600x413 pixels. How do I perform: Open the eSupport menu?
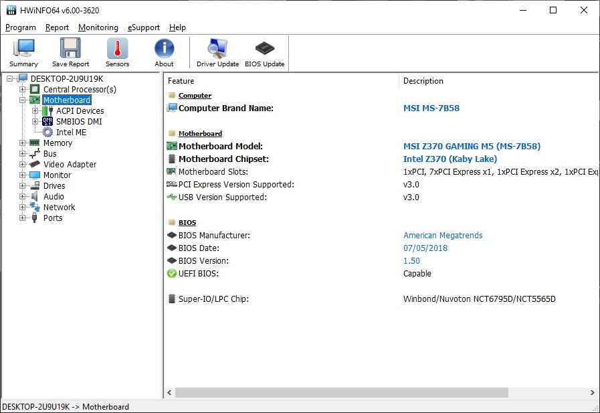pyautogui.click(x=144, y=27)
